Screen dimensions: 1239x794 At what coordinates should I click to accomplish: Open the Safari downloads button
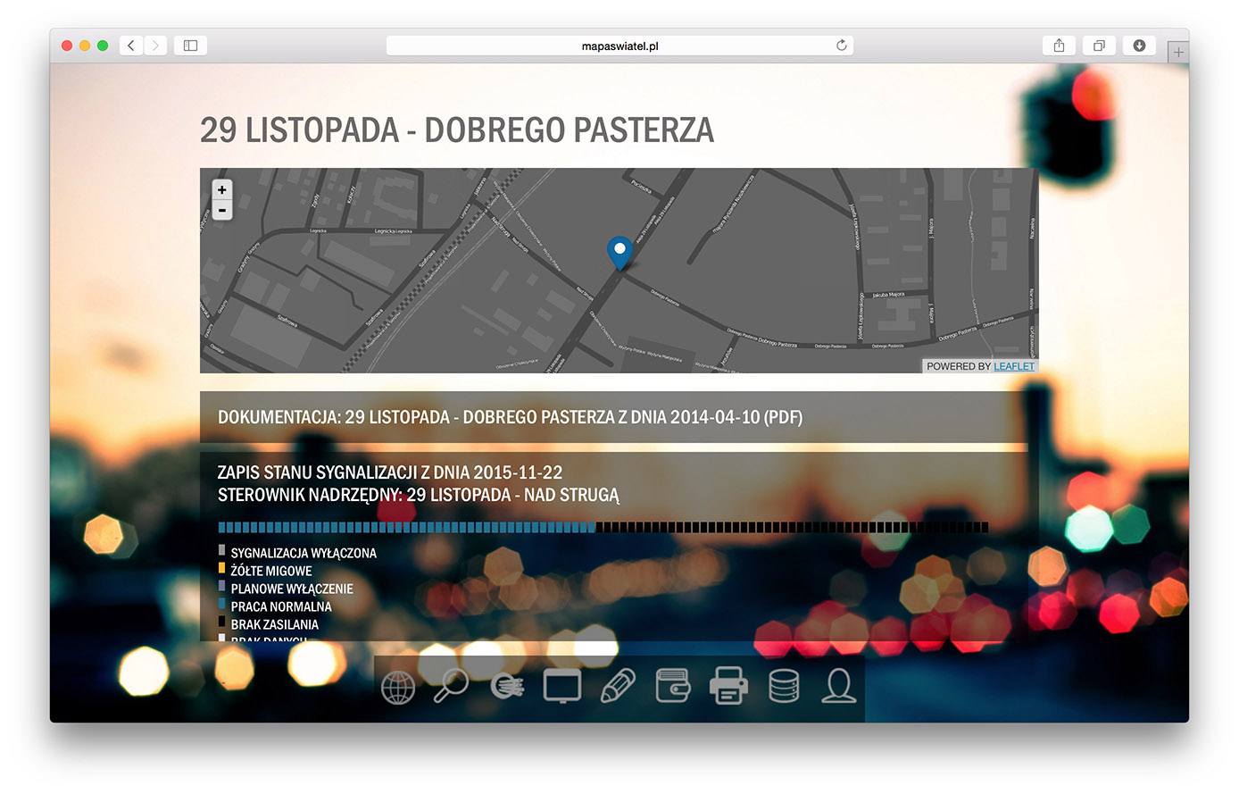1139,46
